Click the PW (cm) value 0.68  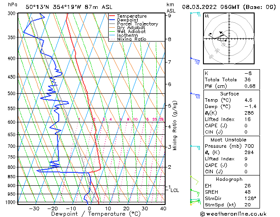250,86
